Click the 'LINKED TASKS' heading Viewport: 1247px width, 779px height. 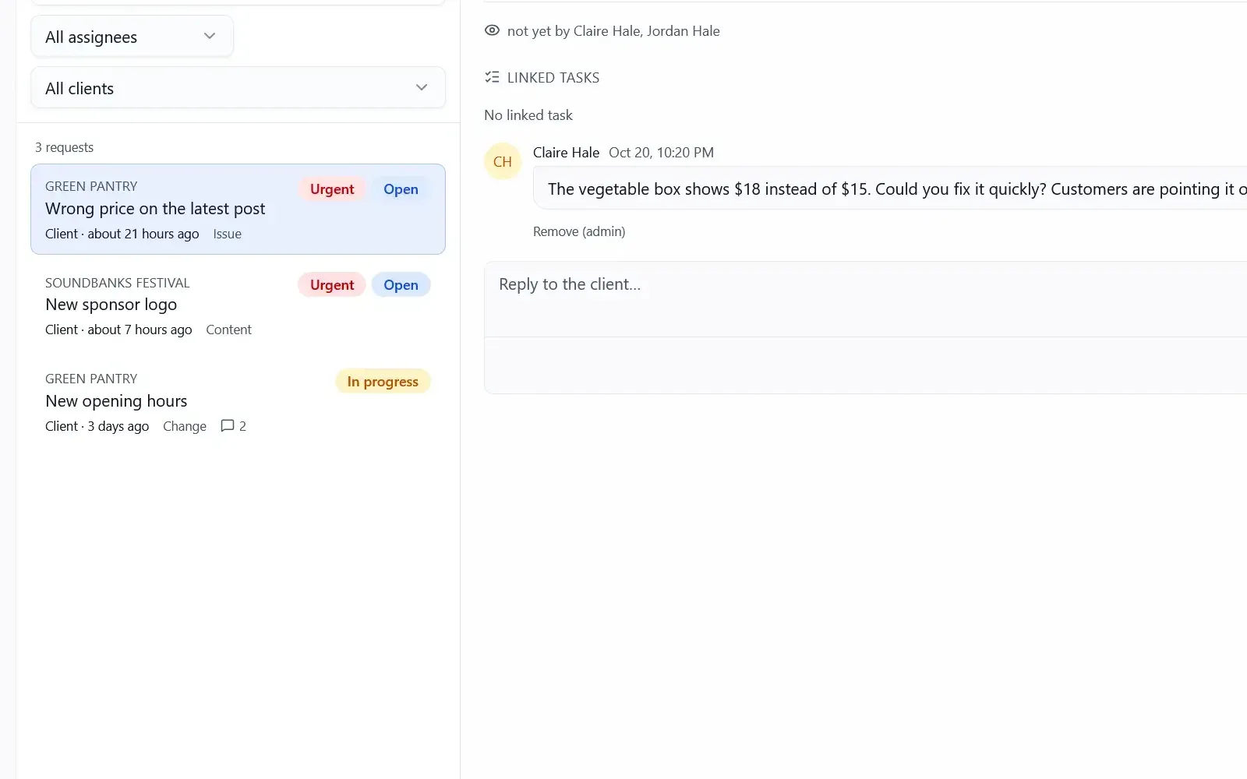553,78
